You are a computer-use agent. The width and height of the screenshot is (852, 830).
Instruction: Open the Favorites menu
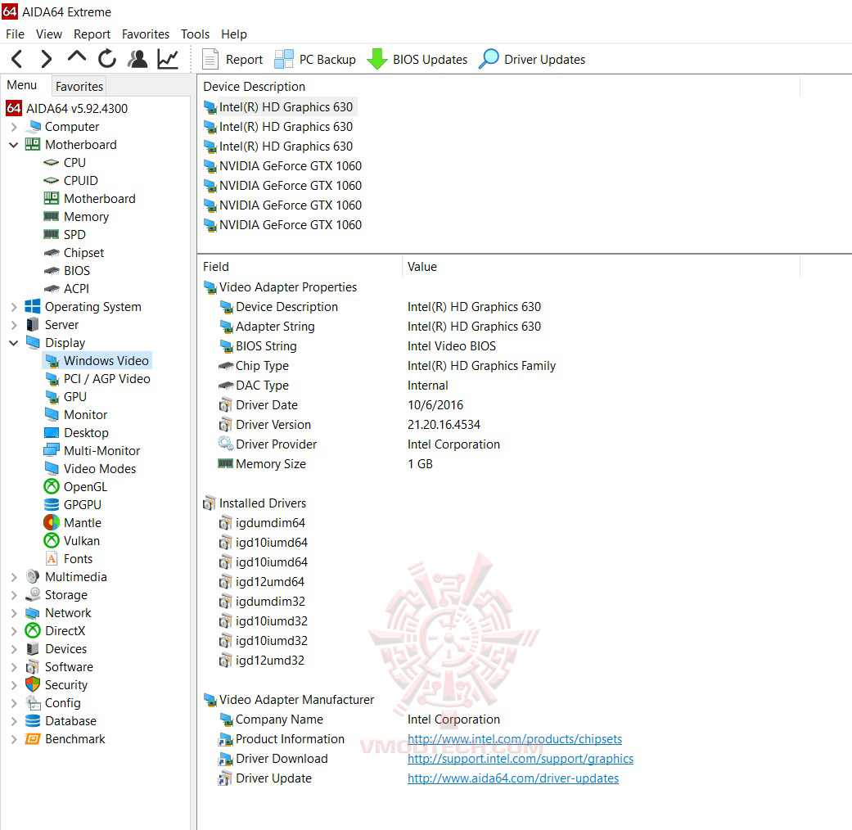(x=146, y=34)
